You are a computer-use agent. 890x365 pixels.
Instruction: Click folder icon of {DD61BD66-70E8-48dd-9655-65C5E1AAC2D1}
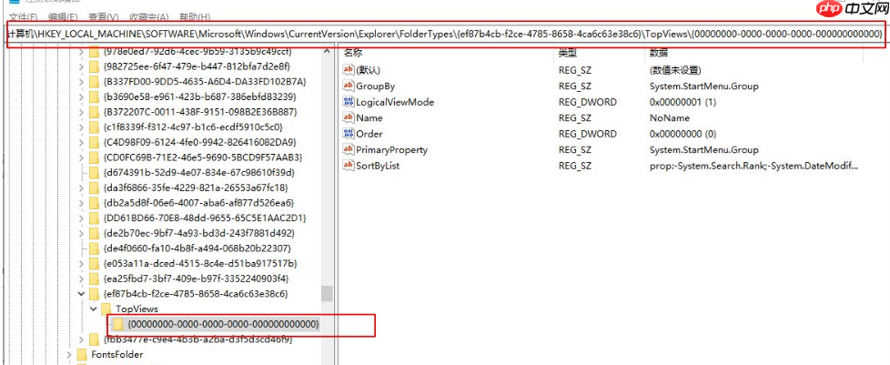pos(95,218)
